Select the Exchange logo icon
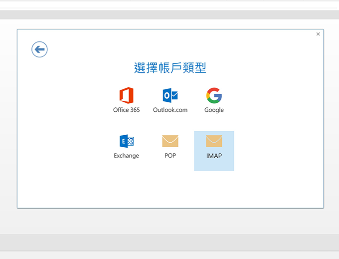Image resolution: width=339 pixels, height=259 pixels. [126, 141]
